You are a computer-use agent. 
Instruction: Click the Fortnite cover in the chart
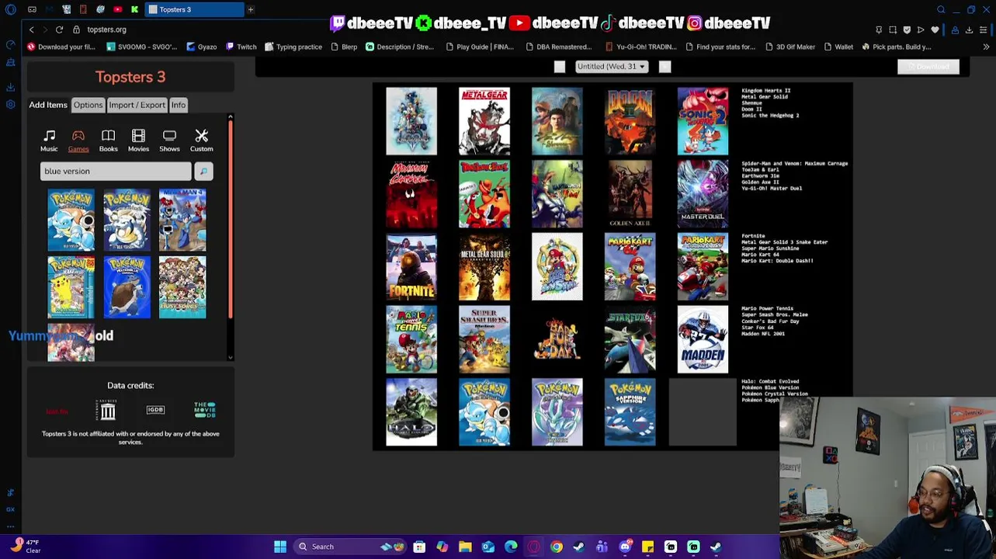(411, 266)
